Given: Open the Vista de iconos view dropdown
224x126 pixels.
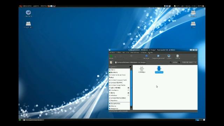Looking at the screenshot, I should click(189, 62).
